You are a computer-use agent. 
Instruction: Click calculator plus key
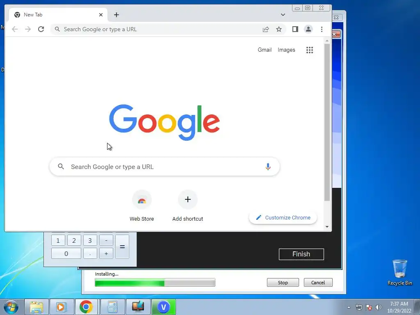[x=106, y=253]
